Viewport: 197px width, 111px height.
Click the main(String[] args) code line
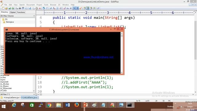click(x=94, y=18)
